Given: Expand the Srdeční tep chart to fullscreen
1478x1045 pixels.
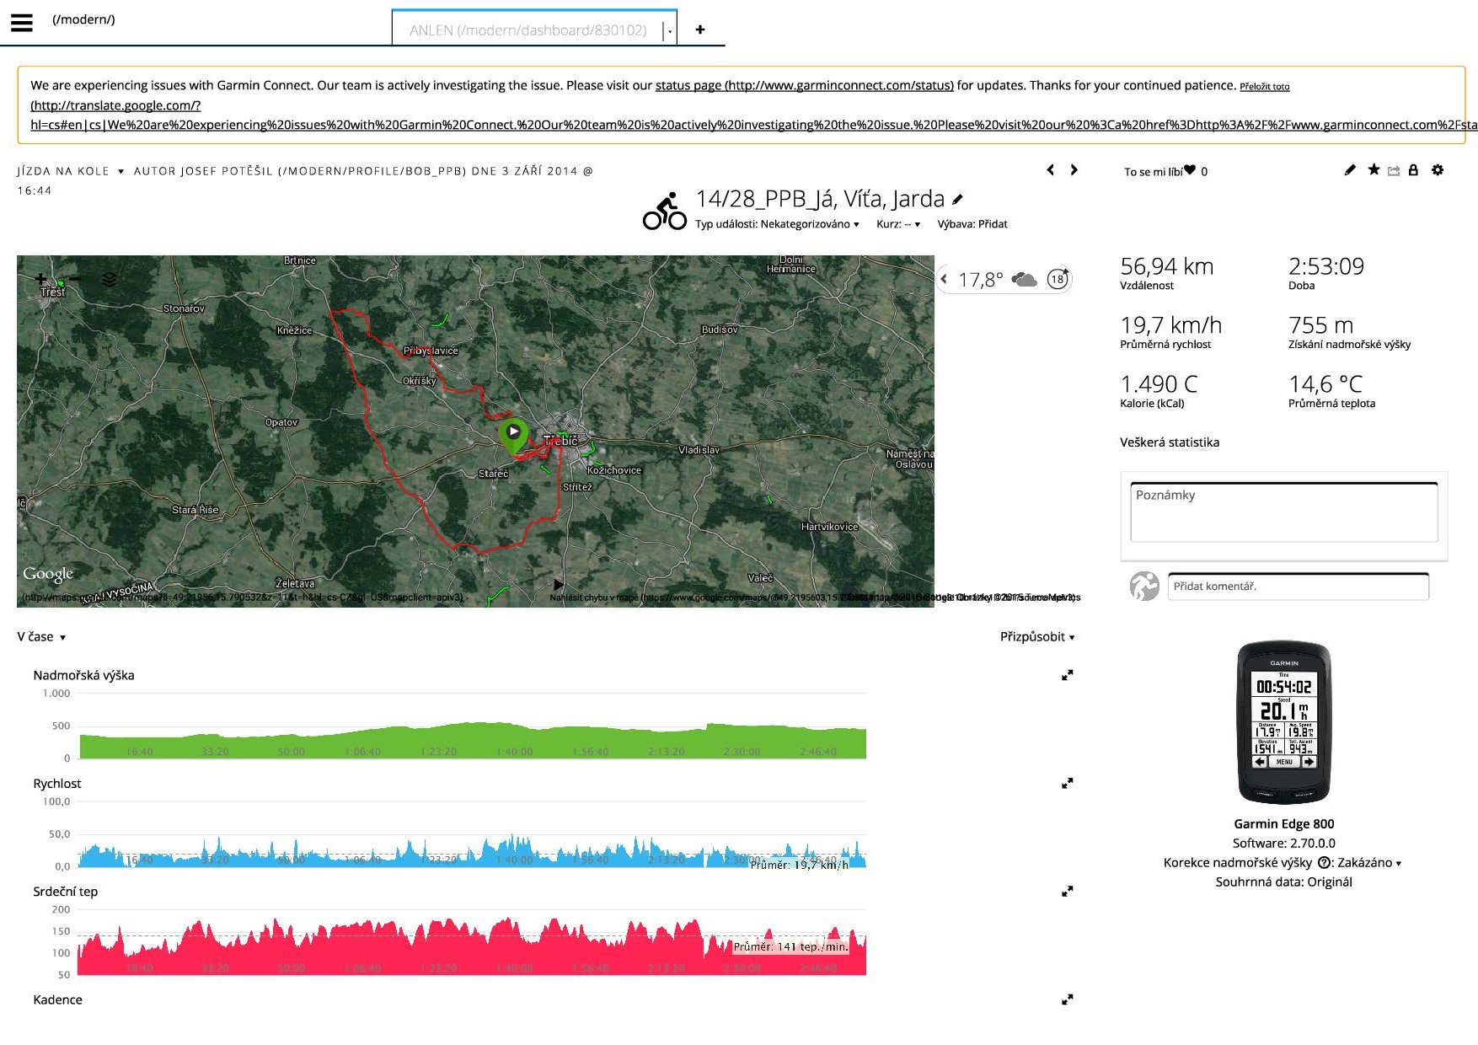Looking at the screenshot, I should click(x=1067, y=891).
